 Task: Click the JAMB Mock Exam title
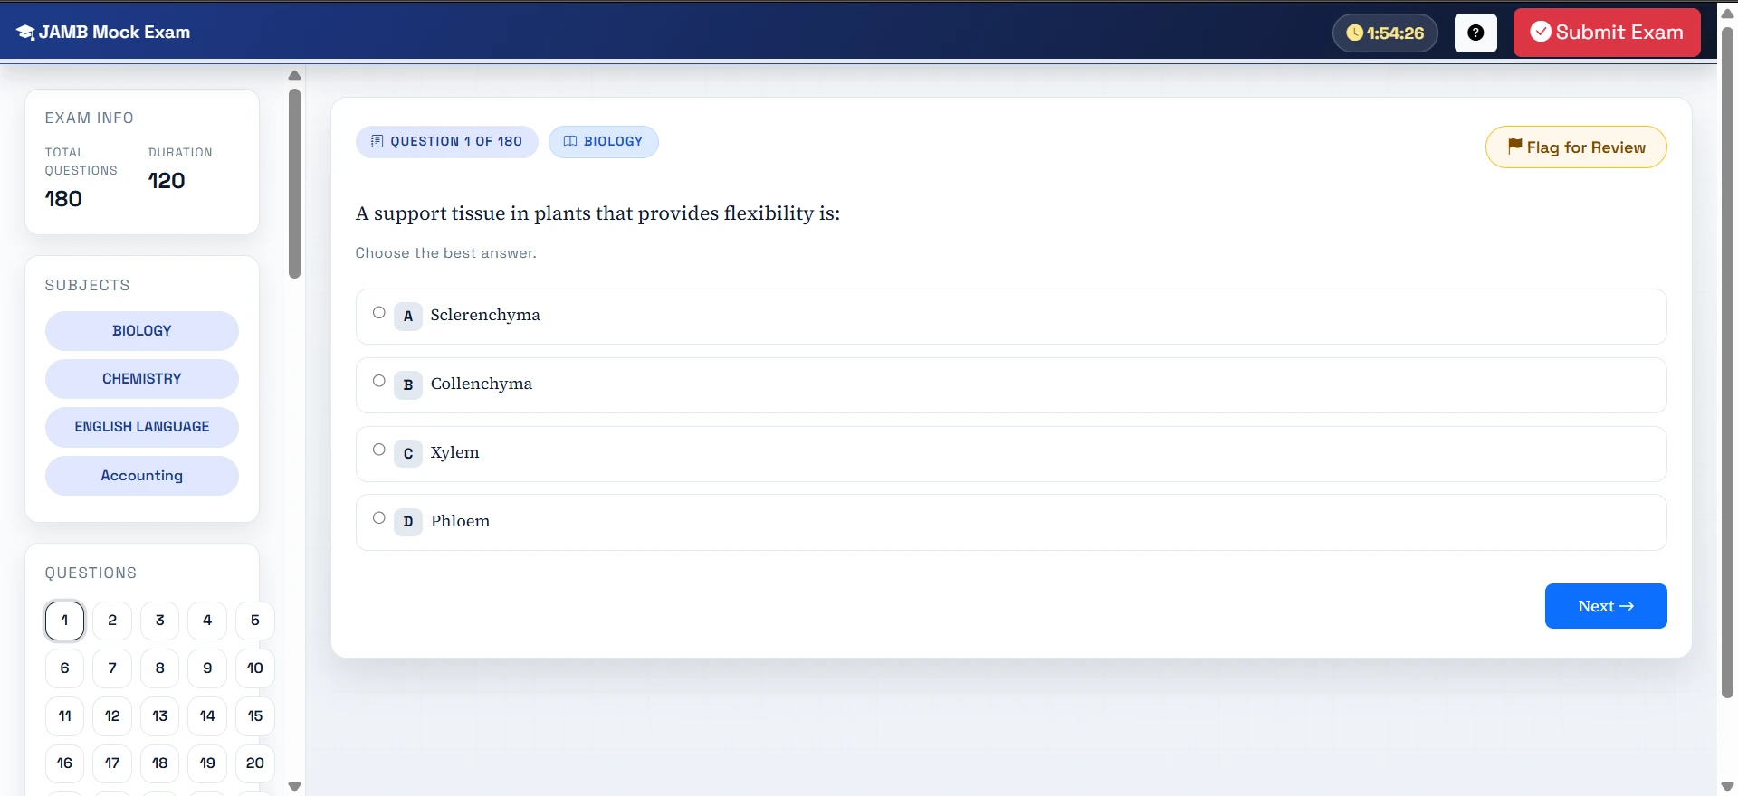(x=115, y=33)
